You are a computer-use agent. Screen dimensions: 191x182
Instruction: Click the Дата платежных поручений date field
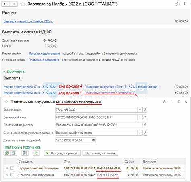coord(73,140)
